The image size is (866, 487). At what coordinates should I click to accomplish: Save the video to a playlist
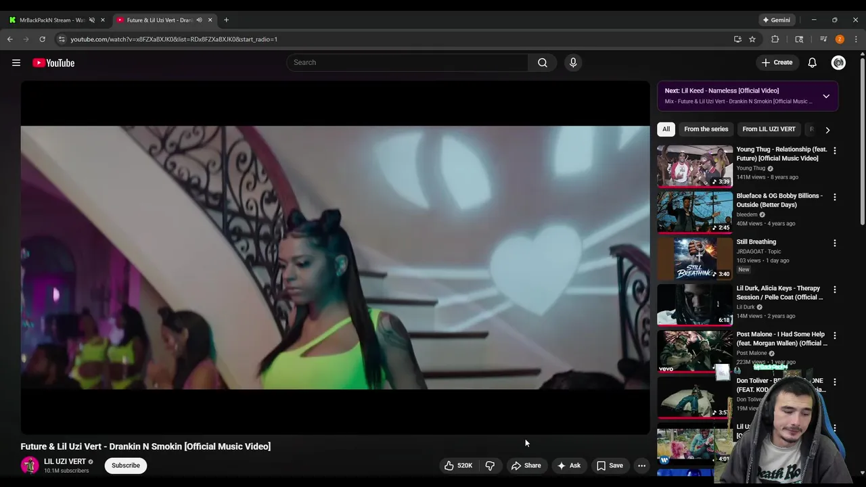pyautogui.click(x=610, y=465)
